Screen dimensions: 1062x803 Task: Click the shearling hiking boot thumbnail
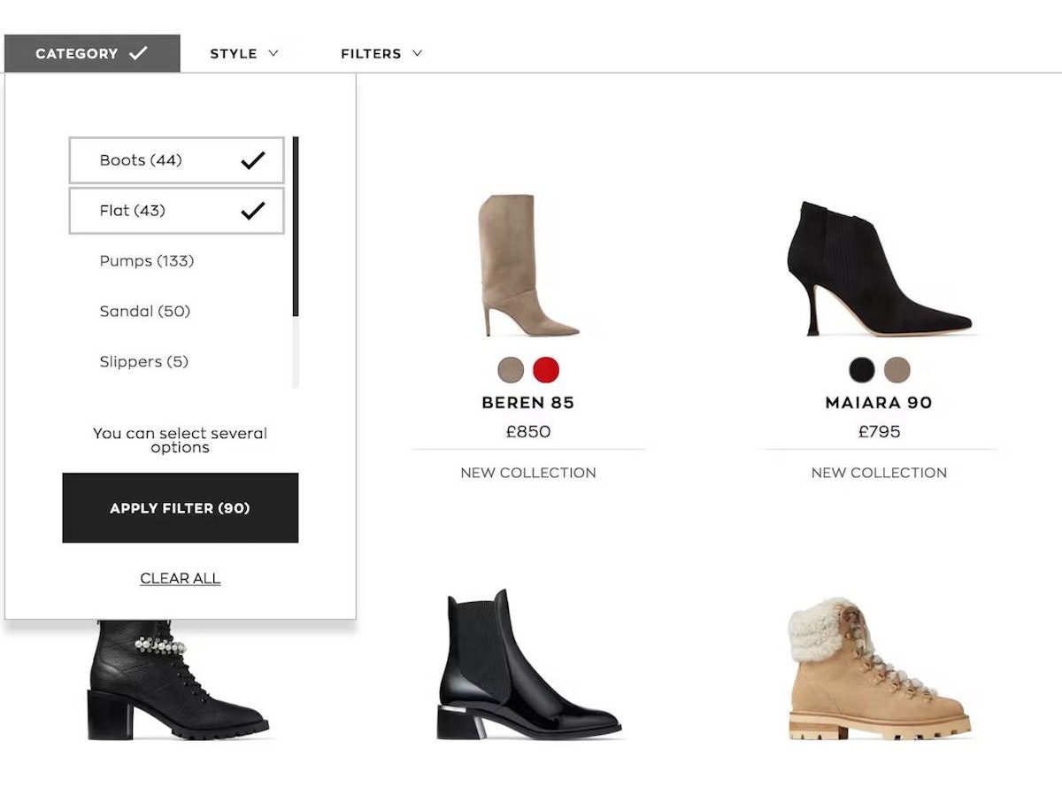coord(876,673)
